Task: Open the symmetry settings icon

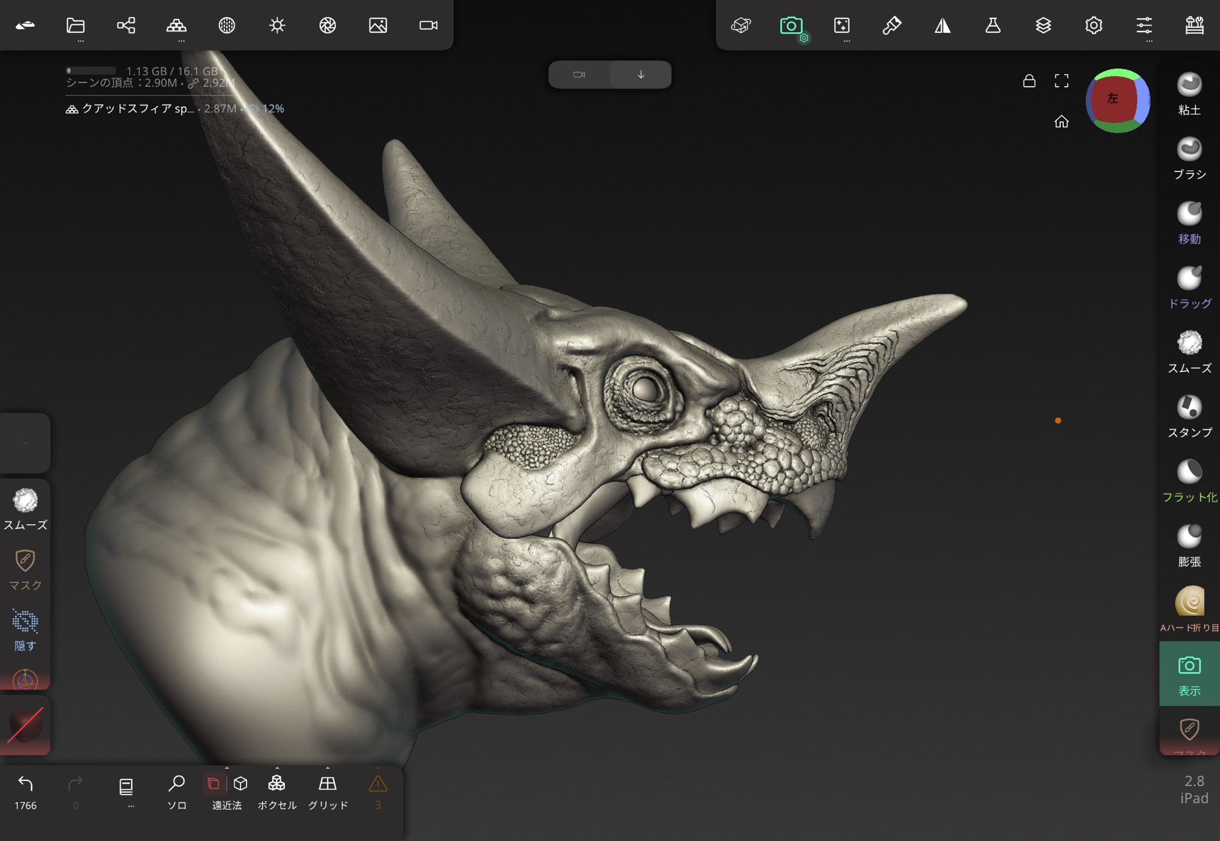Action: click(942, 26)
